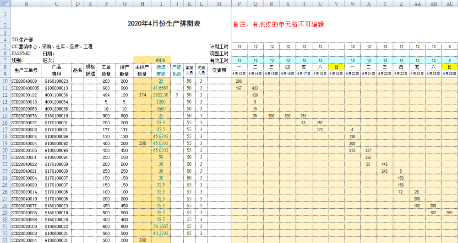Click the 173 cell under 4月18日

tap(320, 129)
